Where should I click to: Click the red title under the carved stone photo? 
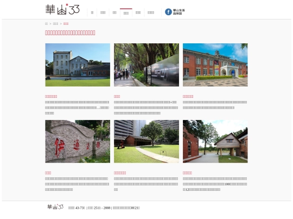coord(48,173)
